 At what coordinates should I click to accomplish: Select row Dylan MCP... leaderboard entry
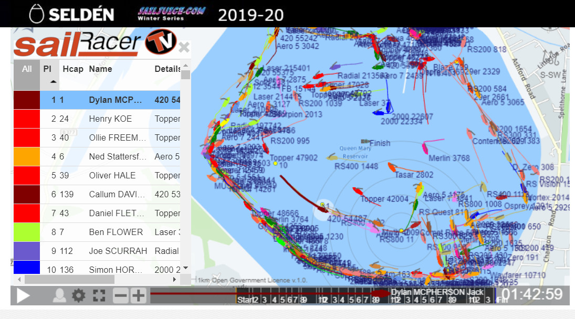coord(97,100)
